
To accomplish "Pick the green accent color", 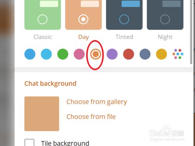I will point(63,54).
